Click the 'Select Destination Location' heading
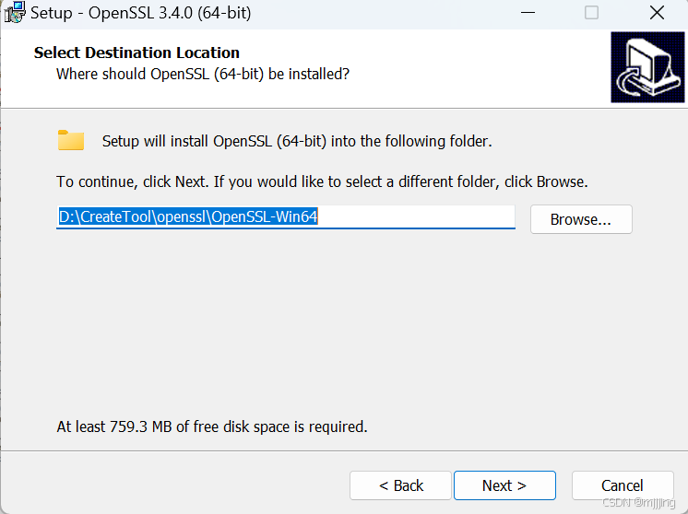This screenshot has height=514, width=688. point(136,53)
